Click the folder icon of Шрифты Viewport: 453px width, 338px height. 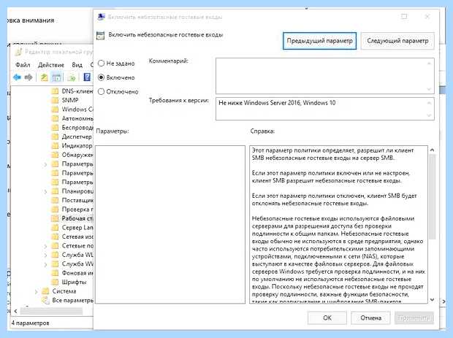point(55,282)
